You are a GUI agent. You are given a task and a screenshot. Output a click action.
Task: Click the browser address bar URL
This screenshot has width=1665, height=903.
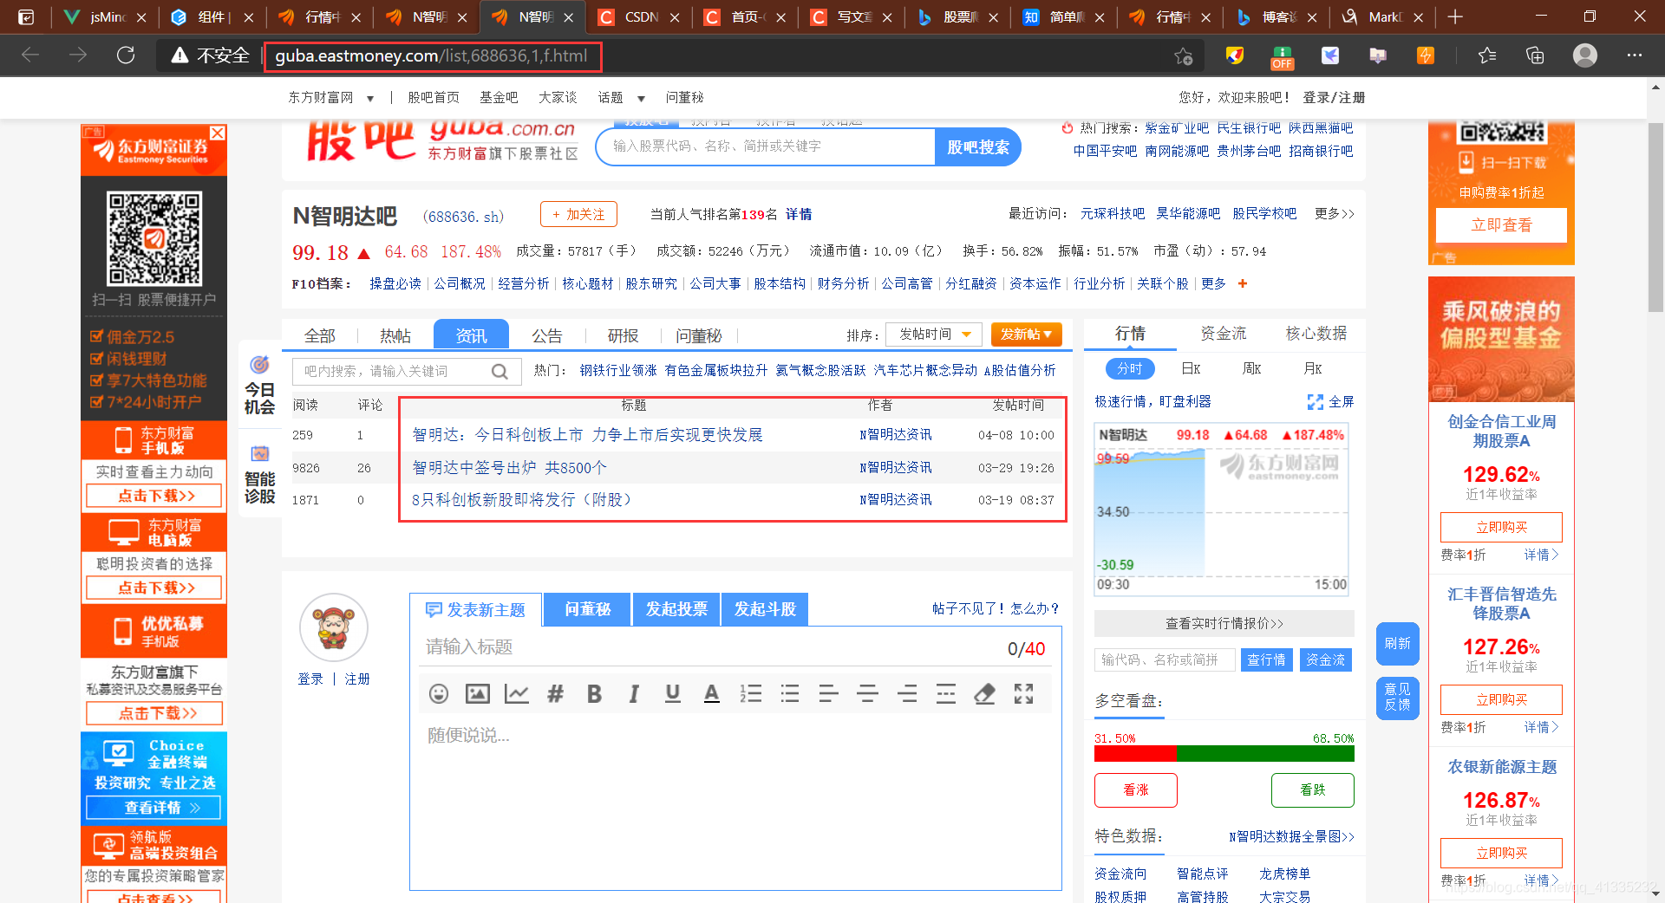pos(431,56)
